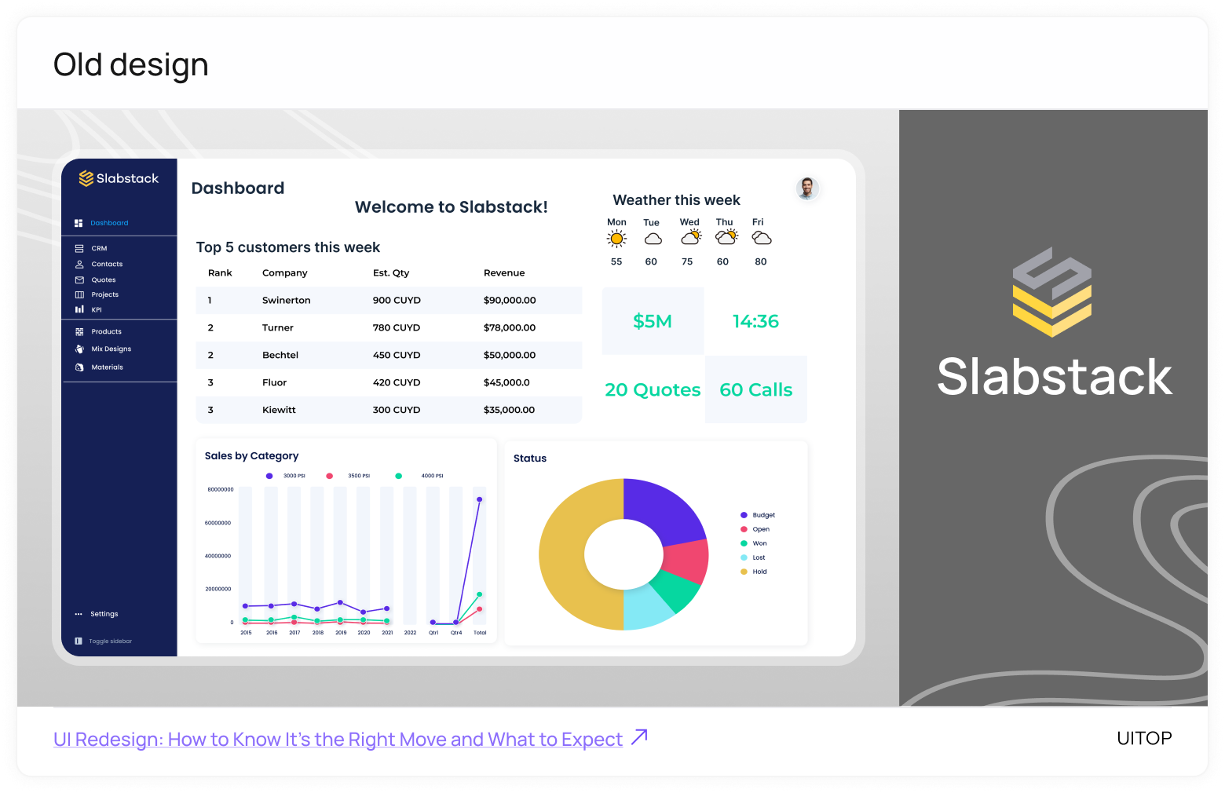Click the 60 Calls stat tile
1225x793 pixels.
(755, 389)
